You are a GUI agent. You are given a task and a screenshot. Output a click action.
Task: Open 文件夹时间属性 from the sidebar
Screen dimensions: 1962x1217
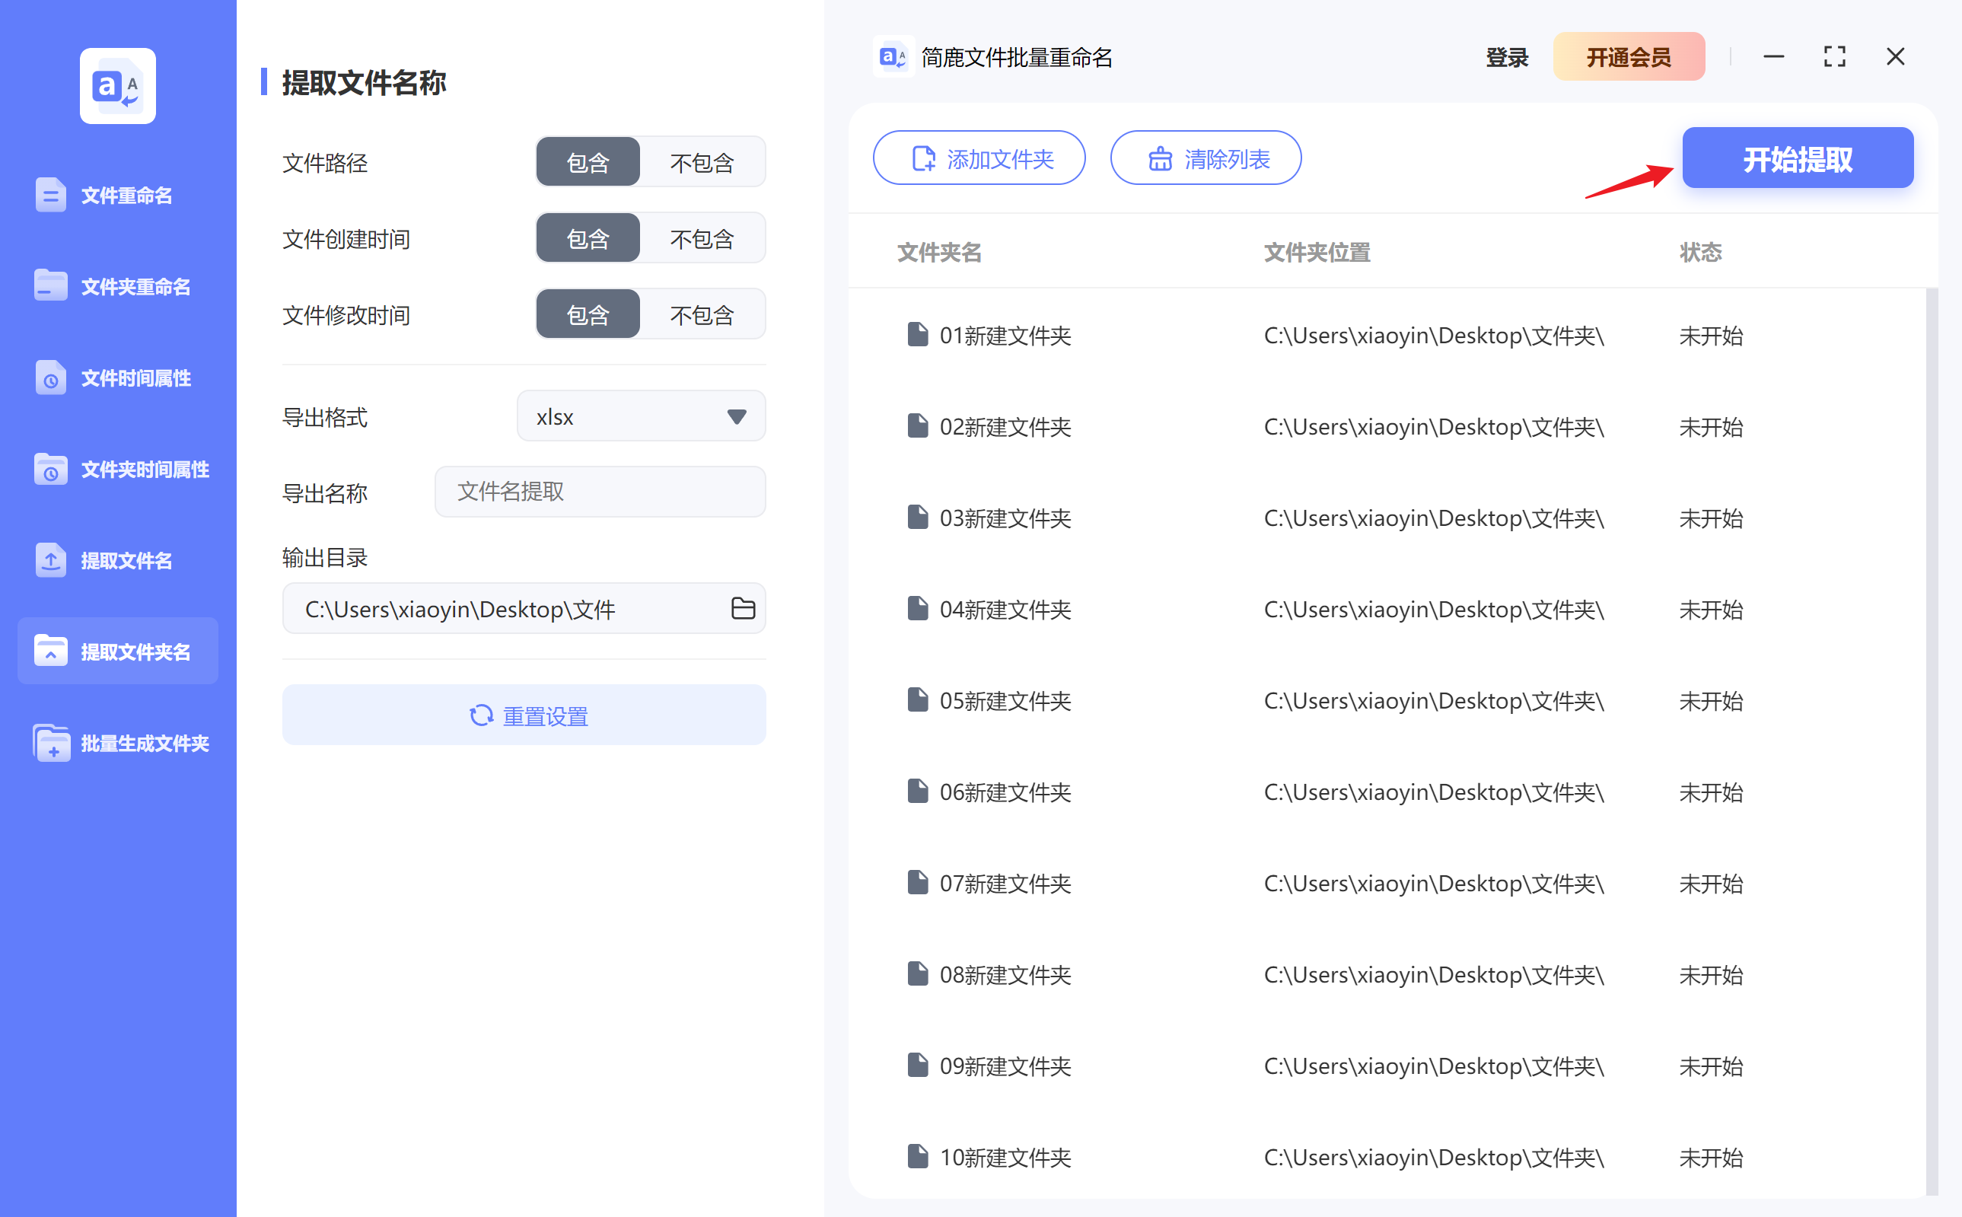coord(50,470)
